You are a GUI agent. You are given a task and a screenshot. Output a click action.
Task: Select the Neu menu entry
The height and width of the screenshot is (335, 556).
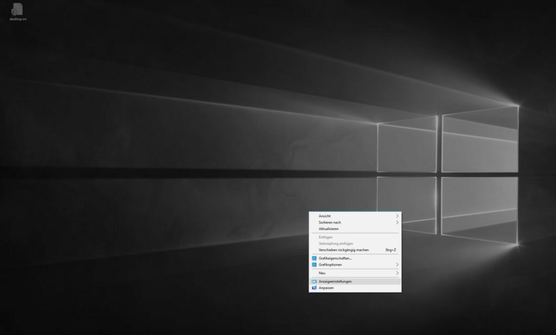355,273
